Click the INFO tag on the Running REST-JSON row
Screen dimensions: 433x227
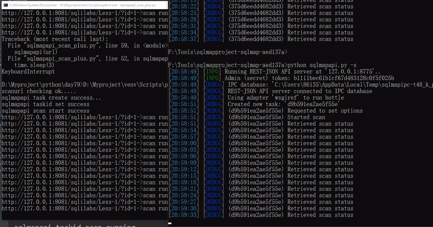(212, 72)
